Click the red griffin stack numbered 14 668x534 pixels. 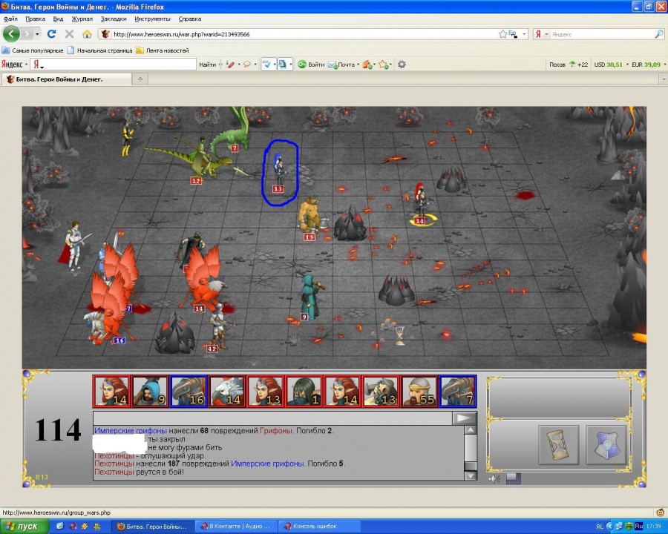coord(203,281)
